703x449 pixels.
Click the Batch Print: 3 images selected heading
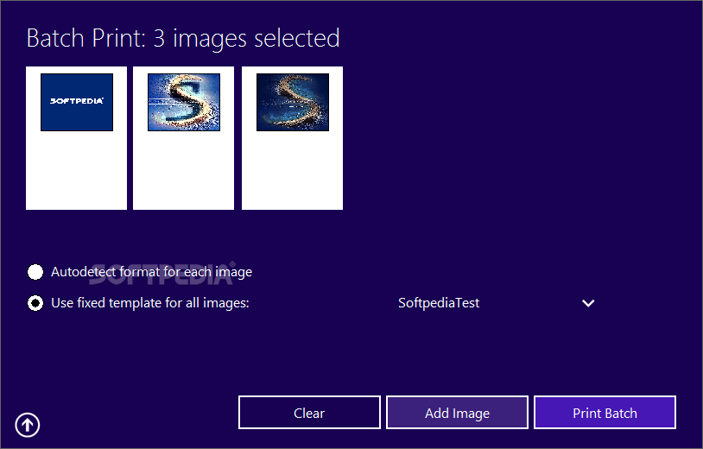click(183, 38)
